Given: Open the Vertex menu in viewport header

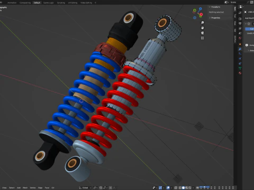Looking at the screenshot, I should tap(33, 188).
